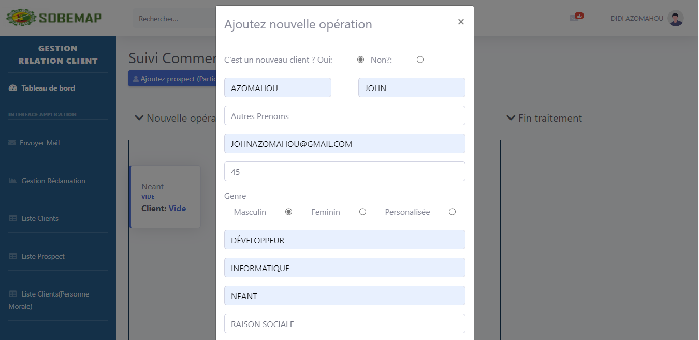Viewport: 699px width, 340px height.
Task: Select the Feminin gender option
Action: click(362, 211)
